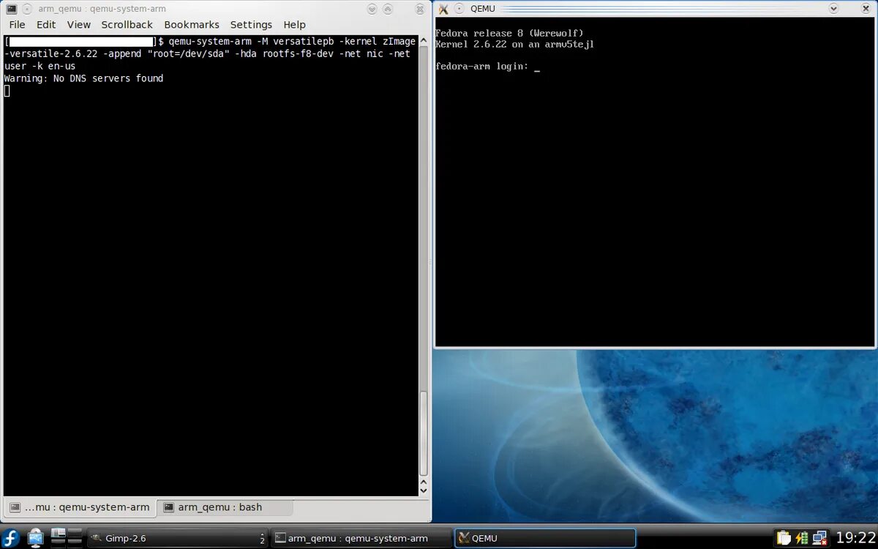Toggle on-all-desktops button in QEMU title bar

pyautogui.click(x=459, y=9)
